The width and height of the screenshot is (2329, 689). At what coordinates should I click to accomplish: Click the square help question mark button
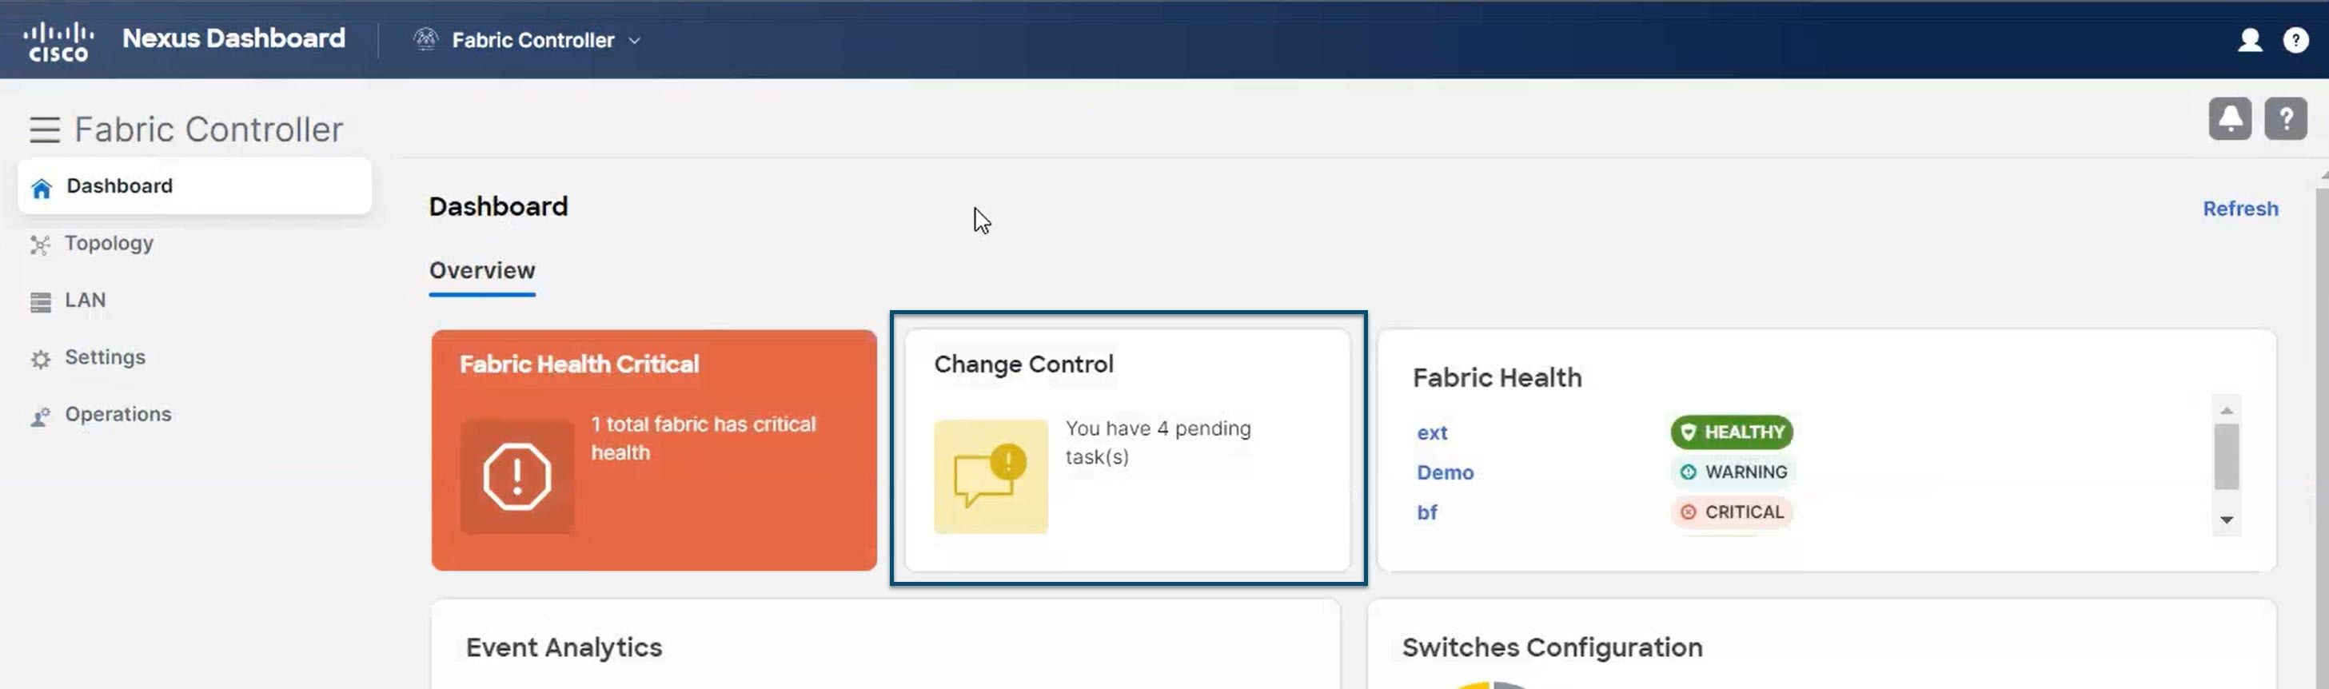pyautogui.click(x=2286, y=118)
